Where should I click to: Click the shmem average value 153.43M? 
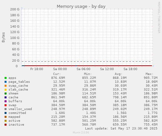(x=120, y=93)
